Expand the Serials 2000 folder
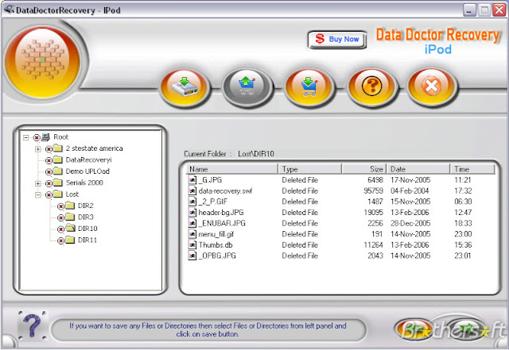 coord(38,183)
